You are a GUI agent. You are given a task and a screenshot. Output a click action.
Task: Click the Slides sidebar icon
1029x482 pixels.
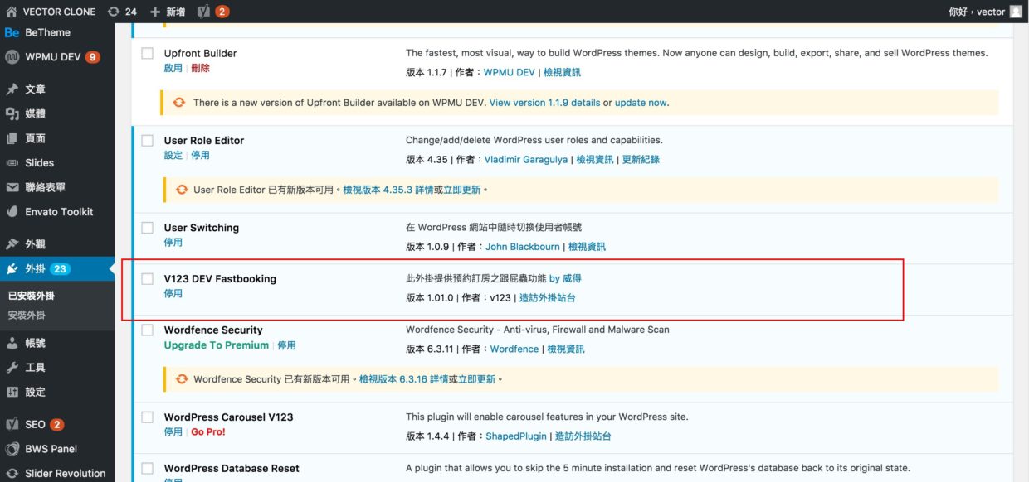(x=12, y=163)
